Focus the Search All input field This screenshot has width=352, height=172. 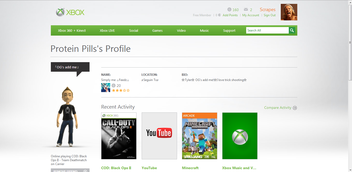point(267,30)
